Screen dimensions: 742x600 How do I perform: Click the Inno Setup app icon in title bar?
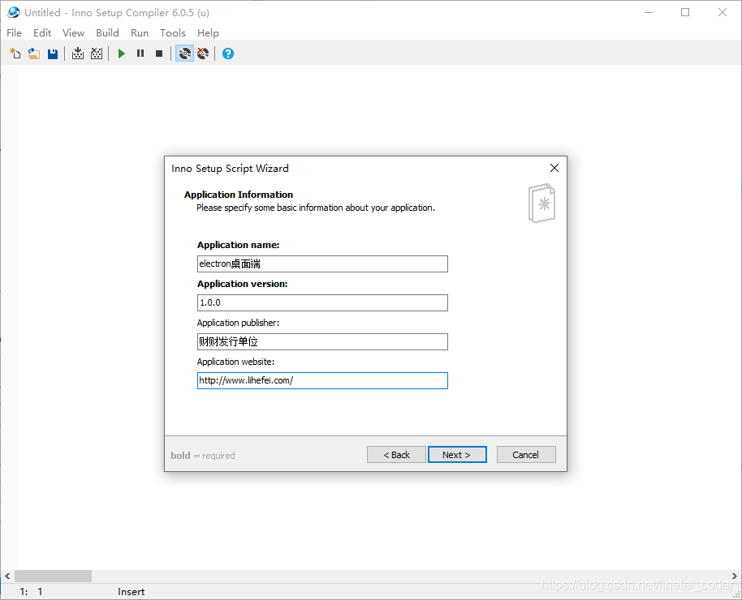click(14, 12)
